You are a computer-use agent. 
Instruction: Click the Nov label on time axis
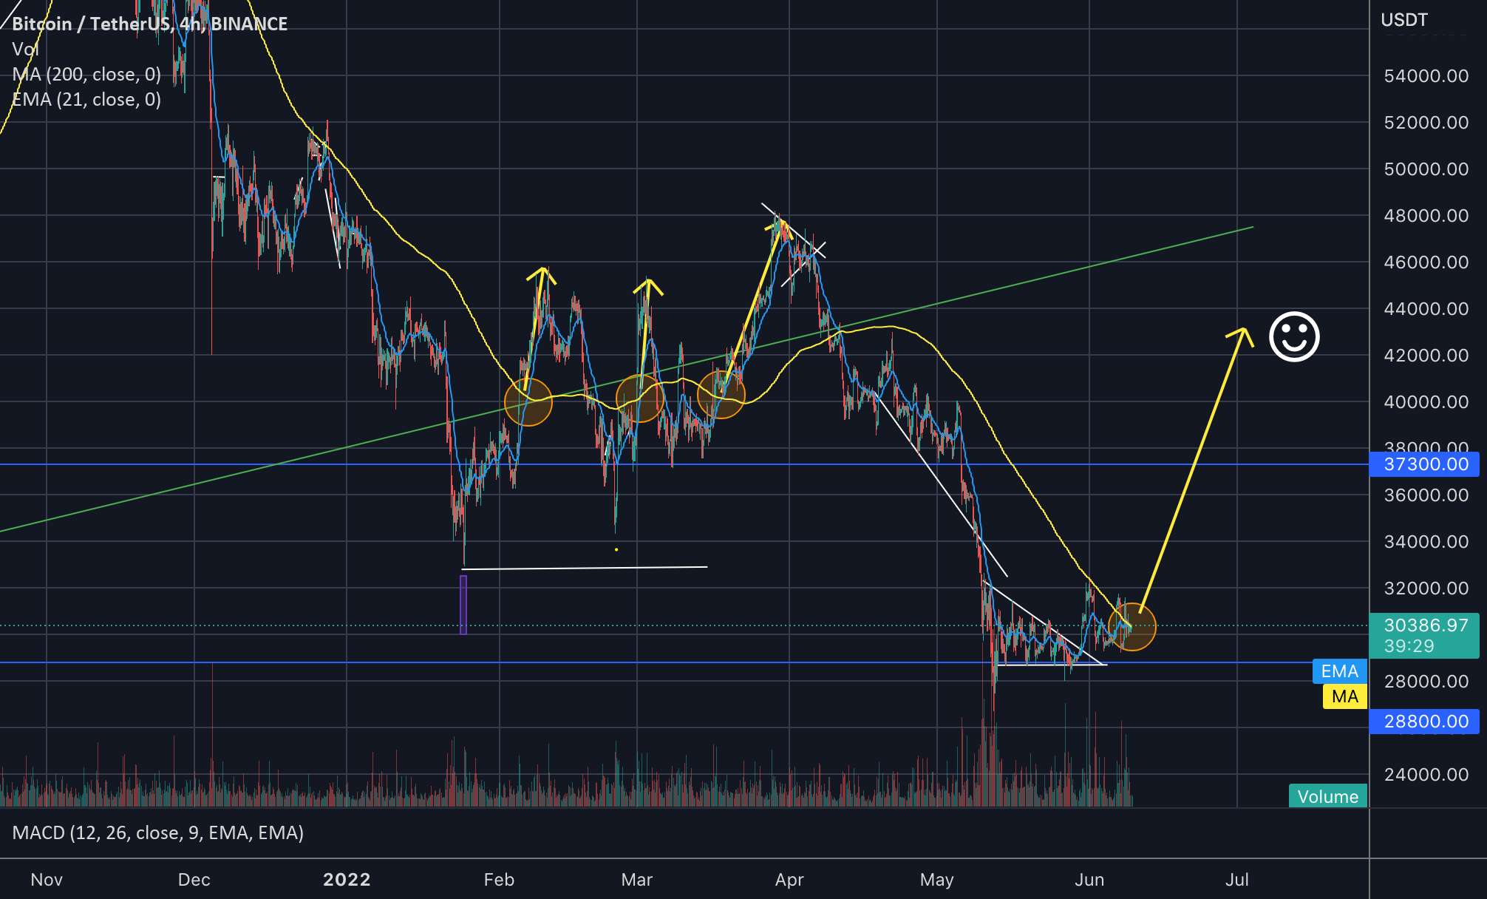(47, 880)
